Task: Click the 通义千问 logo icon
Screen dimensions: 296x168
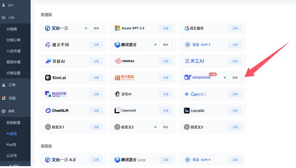Action: point(48,45)
